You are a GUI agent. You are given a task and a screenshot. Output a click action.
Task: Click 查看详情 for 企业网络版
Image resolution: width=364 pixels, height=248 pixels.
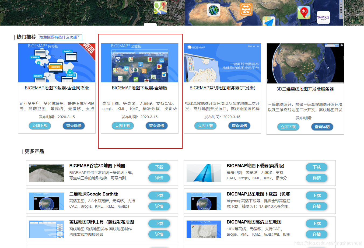pos(74,126)
